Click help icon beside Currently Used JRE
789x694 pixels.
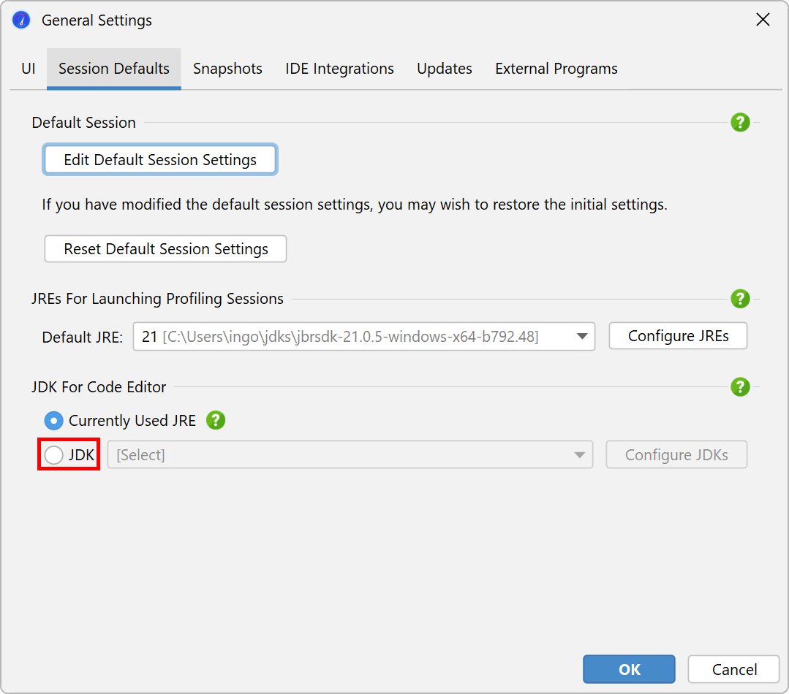coord(216,421)
